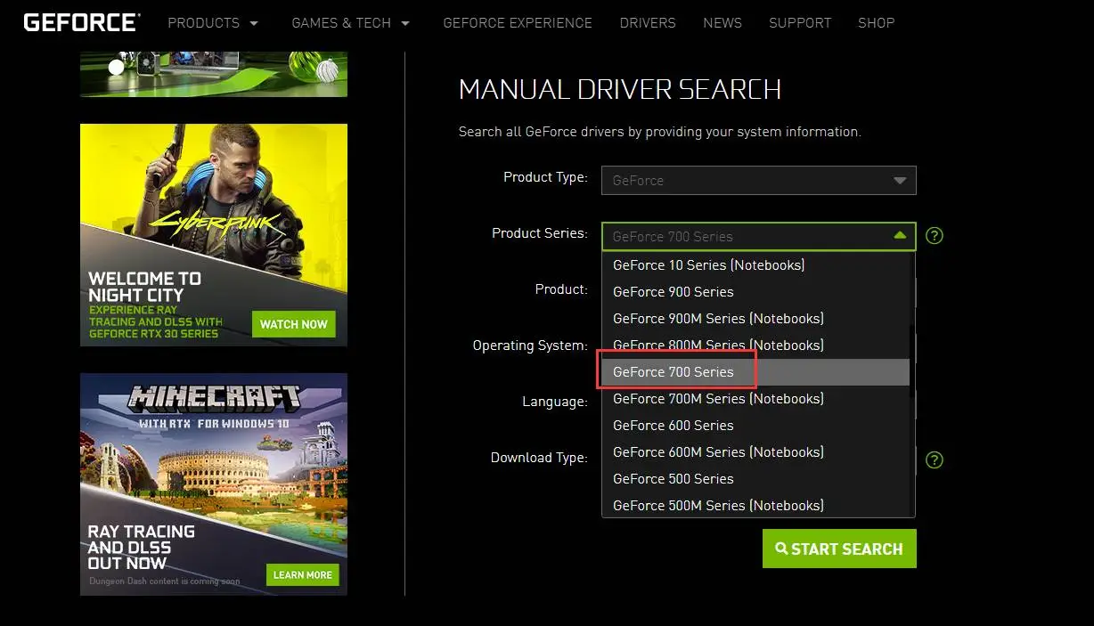
Task: Click the GeForce logo
Action: 82,22
